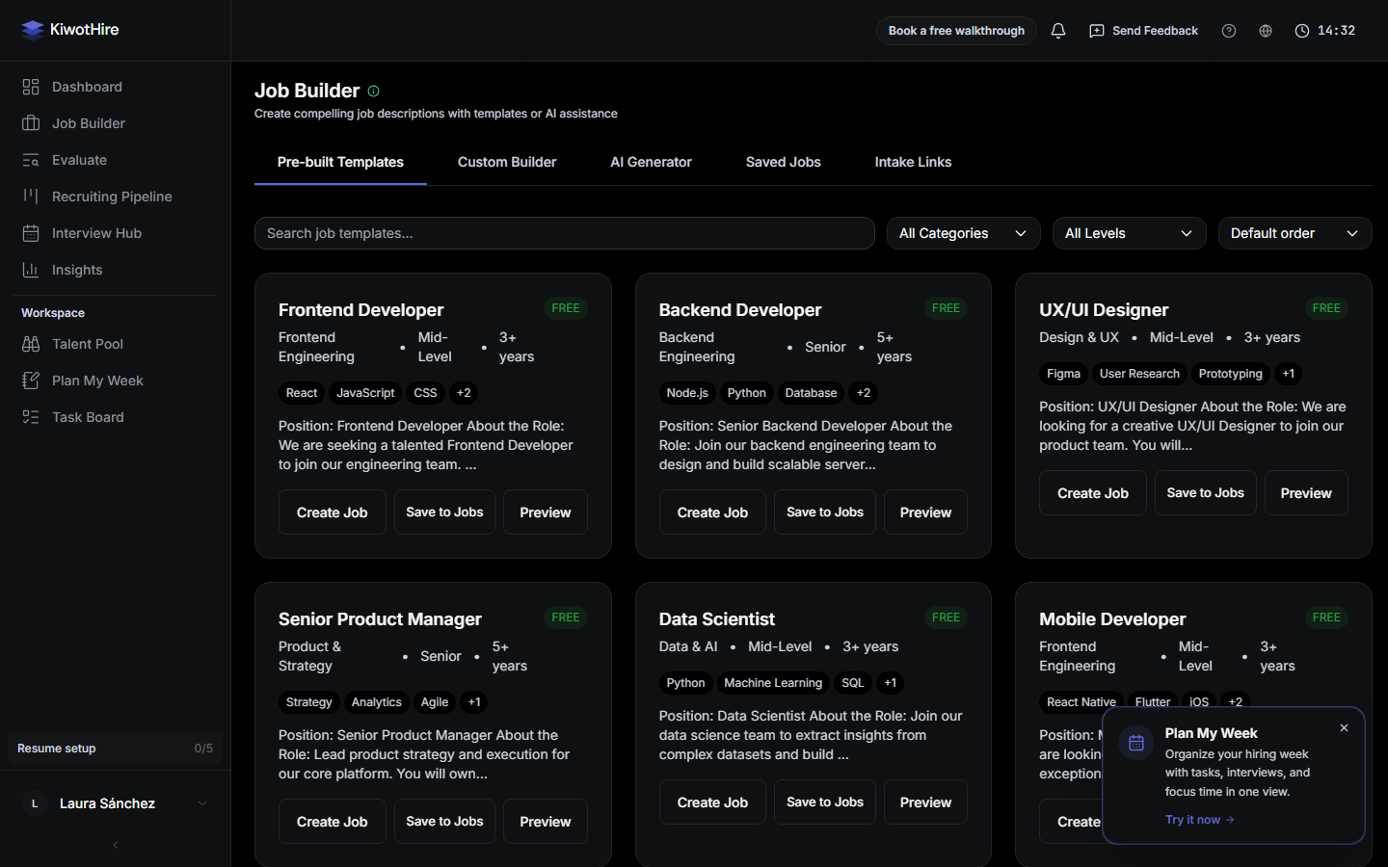Preview the Senior Product Manager template

(546, 822)
